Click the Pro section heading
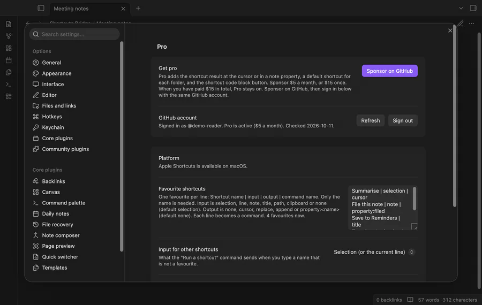Viewport: 482px width, 305px height. 162,47
